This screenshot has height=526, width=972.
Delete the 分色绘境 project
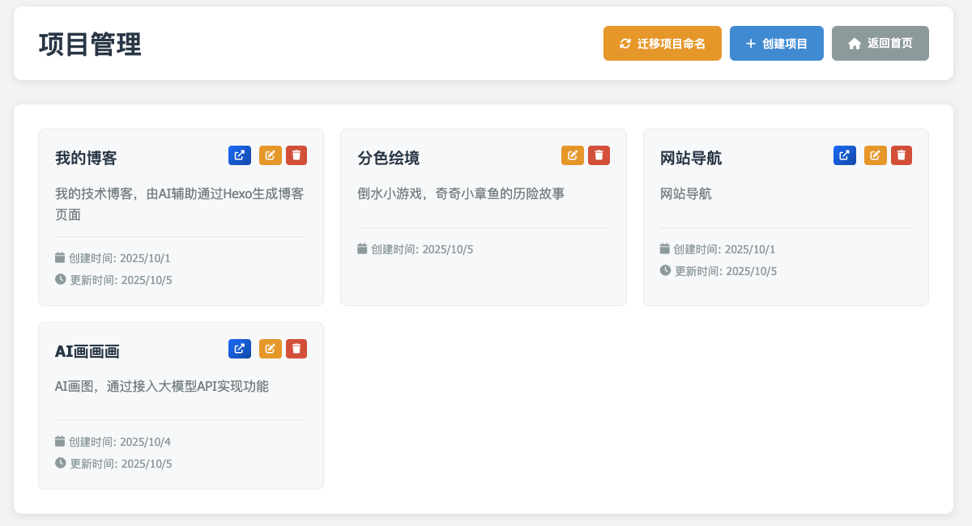click(599, 155)
